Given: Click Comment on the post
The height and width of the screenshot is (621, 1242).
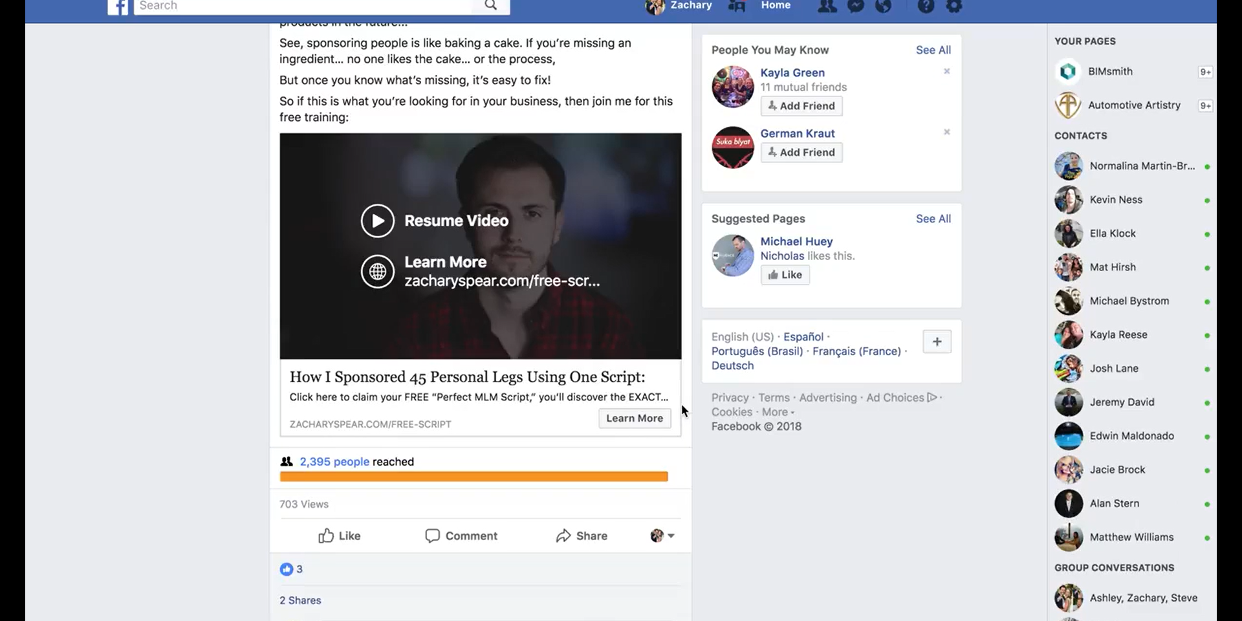Looking at the screenshot, I should [461, 536].
